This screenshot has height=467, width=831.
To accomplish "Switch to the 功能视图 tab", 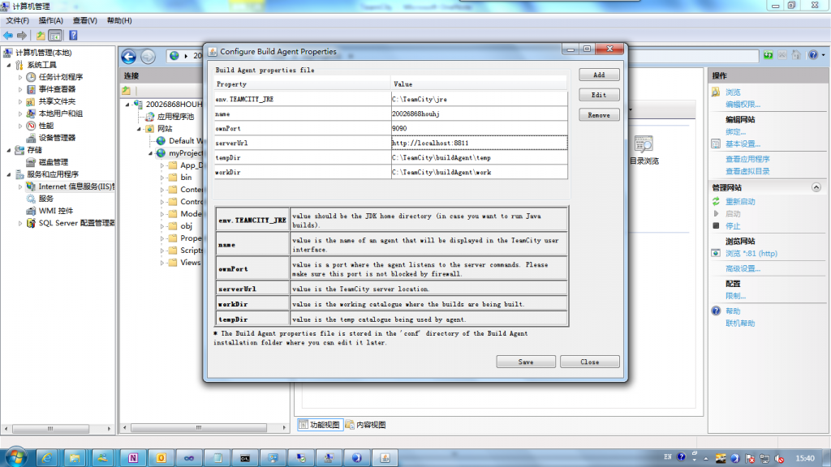I will [320, 425].
